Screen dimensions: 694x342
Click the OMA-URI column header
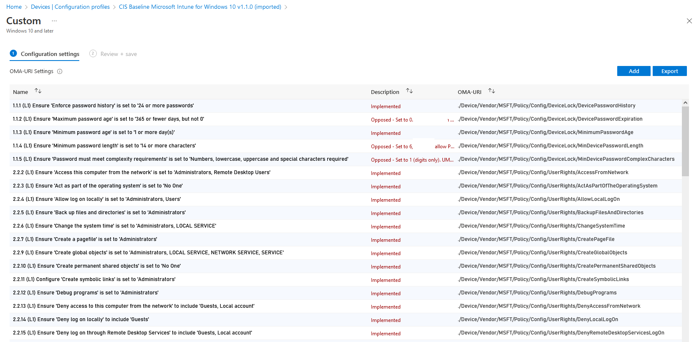pos(469,92)
